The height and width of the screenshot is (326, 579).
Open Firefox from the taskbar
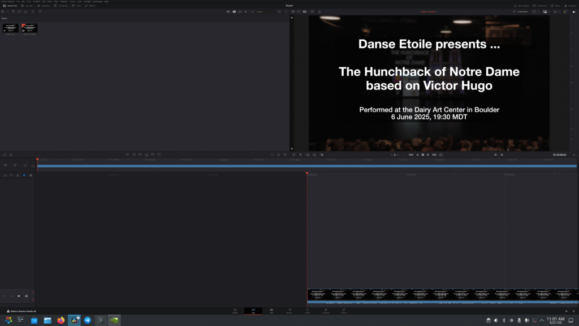pyautogui.click(x=61, y=320)
